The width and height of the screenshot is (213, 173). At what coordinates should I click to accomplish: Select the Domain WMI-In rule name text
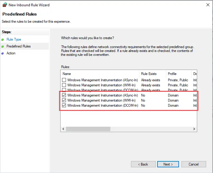(x=101, y=100)
